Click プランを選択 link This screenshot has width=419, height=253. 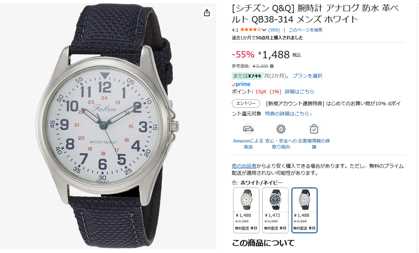pos(307,76)
